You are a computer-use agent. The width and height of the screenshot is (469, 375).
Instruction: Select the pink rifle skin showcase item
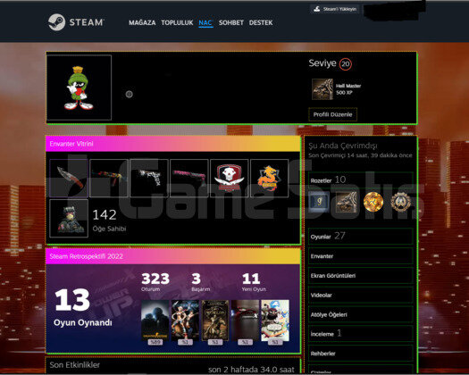click(x=189, y=179)
